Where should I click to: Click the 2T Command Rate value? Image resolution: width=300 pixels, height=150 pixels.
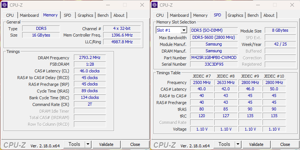pyautogui.click(x=90, y=104)
